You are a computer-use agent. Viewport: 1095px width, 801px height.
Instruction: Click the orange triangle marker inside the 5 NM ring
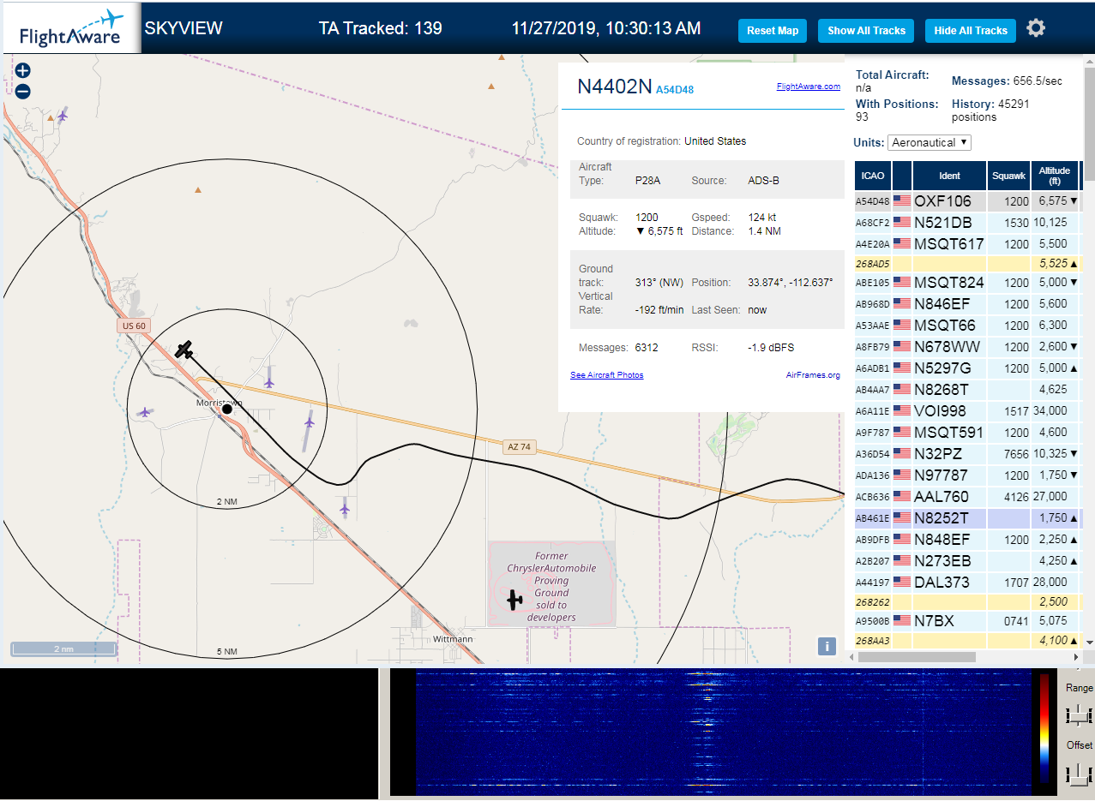pyautogui.click(x=198, y=189)
